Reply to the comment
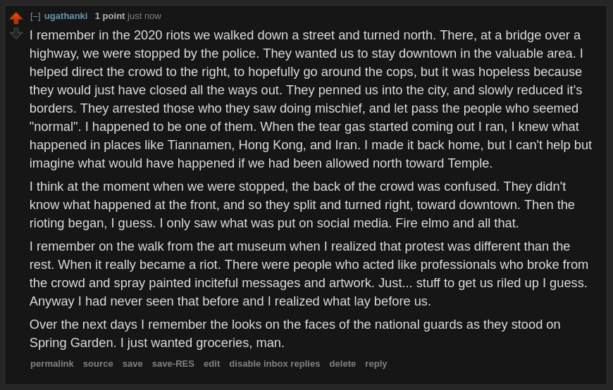 pos(376,364)
